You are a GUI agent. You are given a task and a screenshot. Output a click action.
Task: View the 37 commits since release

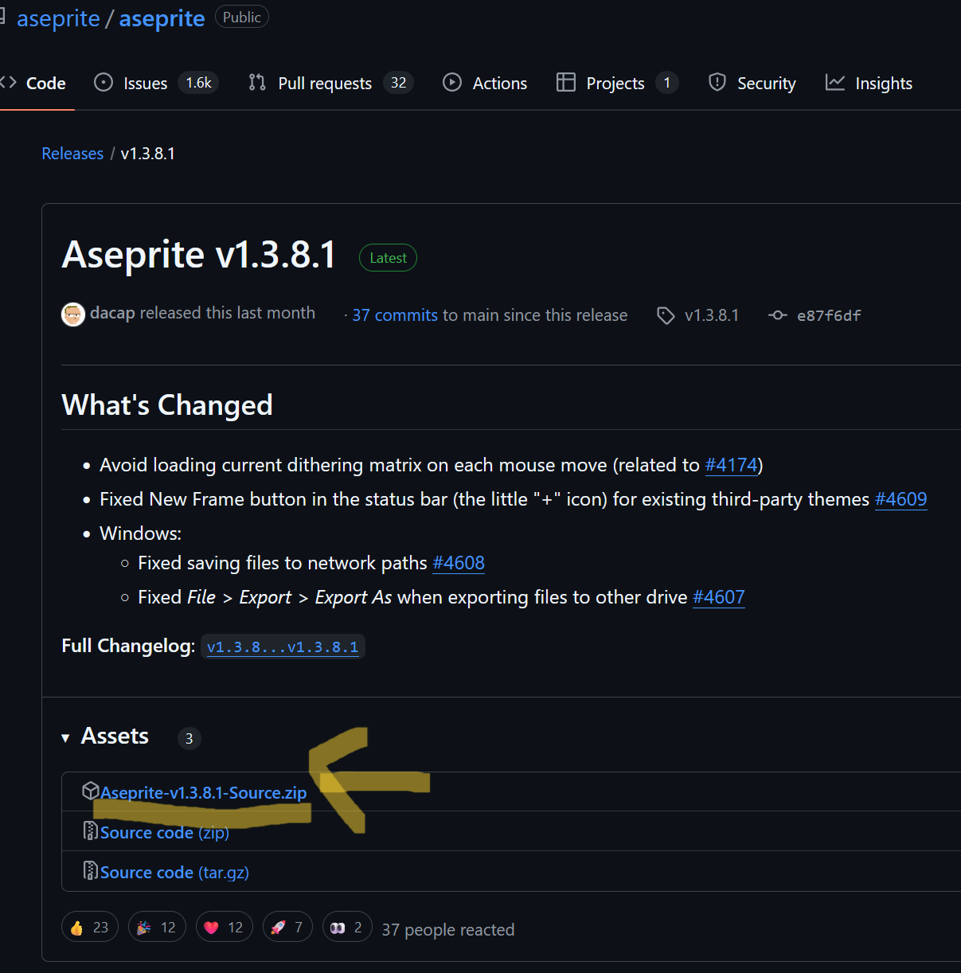coord(395,315)
